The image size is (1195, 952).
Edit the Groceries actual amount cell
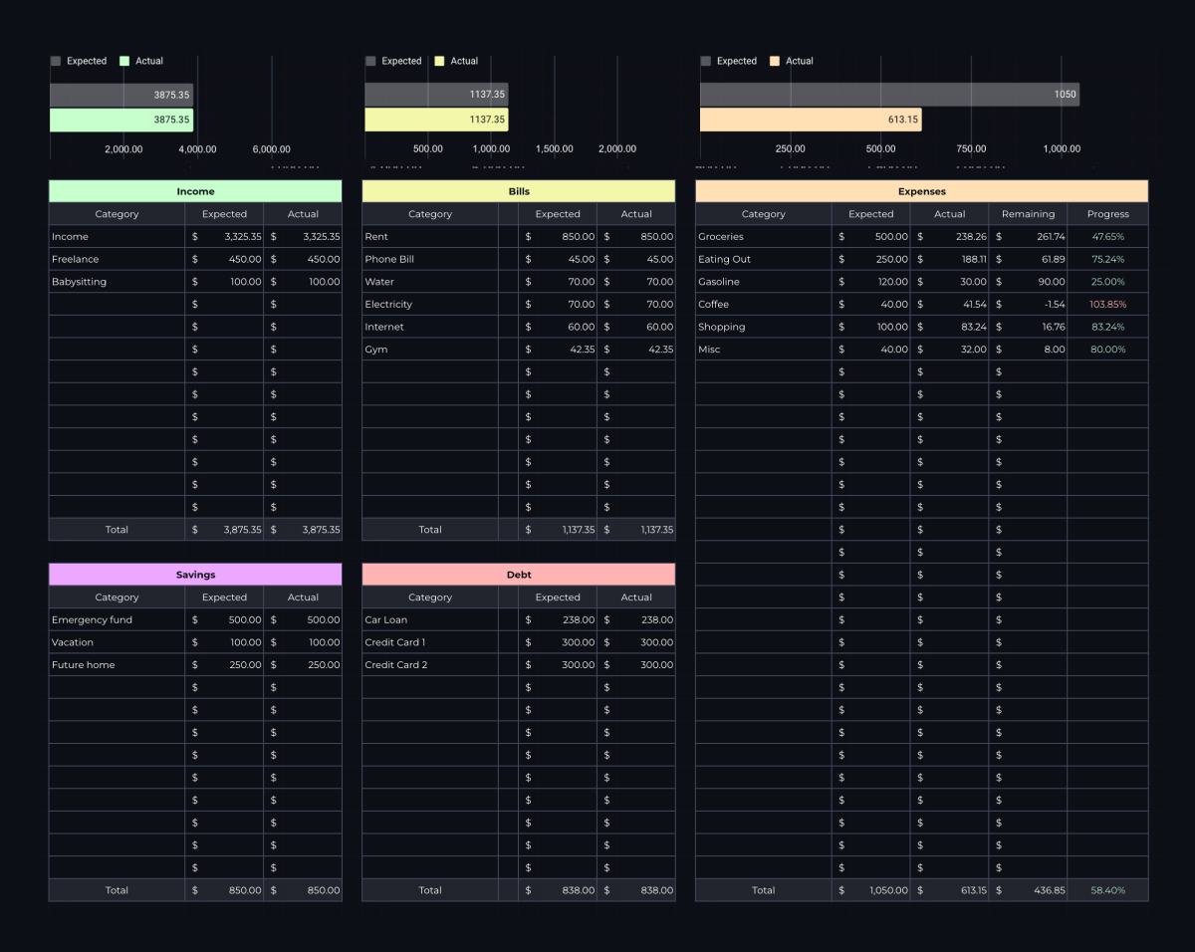(x=949, y=237)
